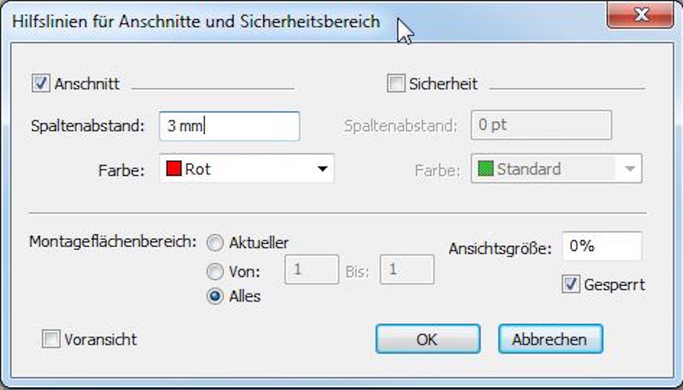Enable the Voransicht preview checkbox
Screen dimensions: 683x390
51,340
